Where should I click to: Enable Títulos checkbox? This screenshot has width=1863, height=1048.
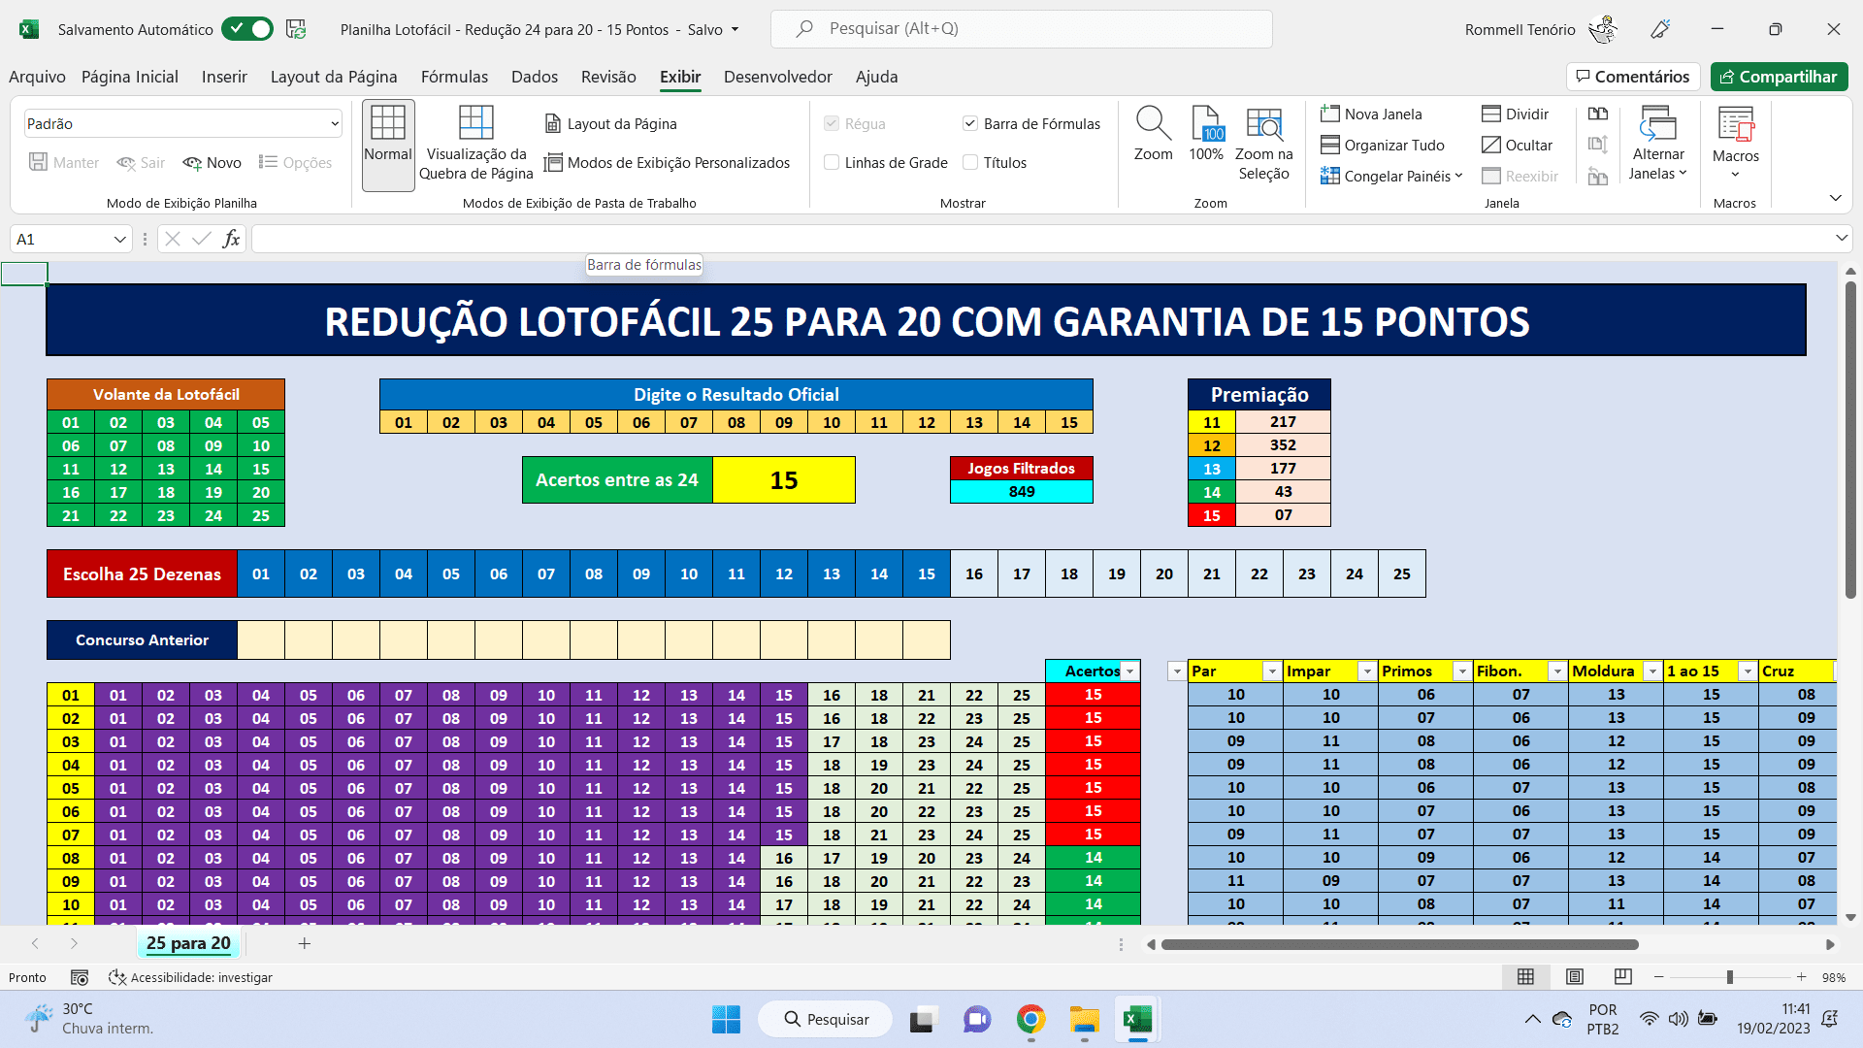click(970, 162)
